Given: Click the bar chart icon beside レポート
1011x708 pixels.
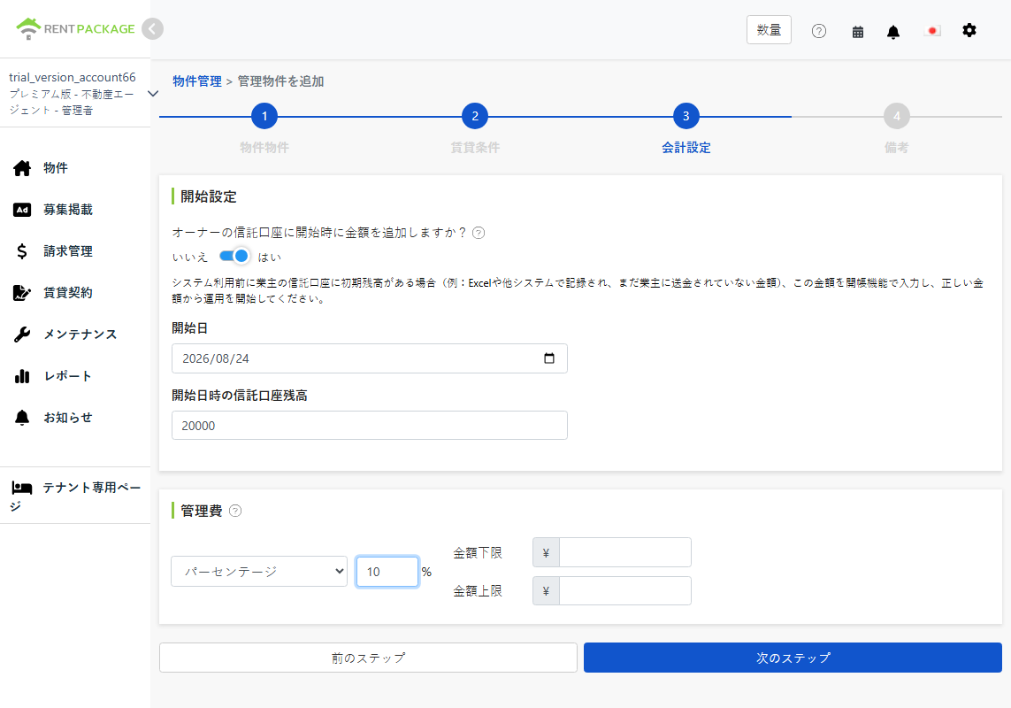Looking at the screenshot, I should click(x=22, y=376).
